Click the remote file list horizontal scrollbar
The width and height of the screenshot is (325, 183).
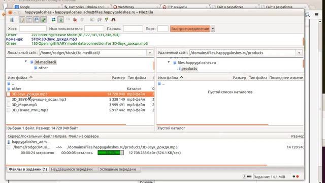click(x=213, y=125)
